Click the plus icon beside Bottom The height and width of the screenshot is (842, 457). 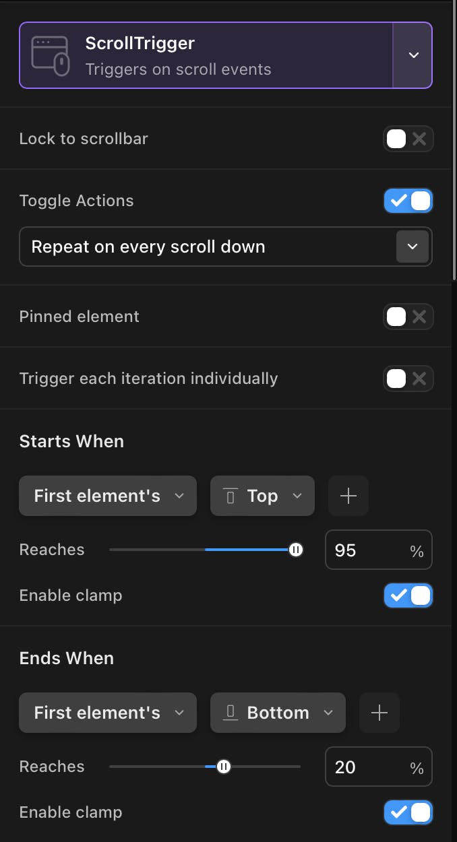[x=379, y=713]
